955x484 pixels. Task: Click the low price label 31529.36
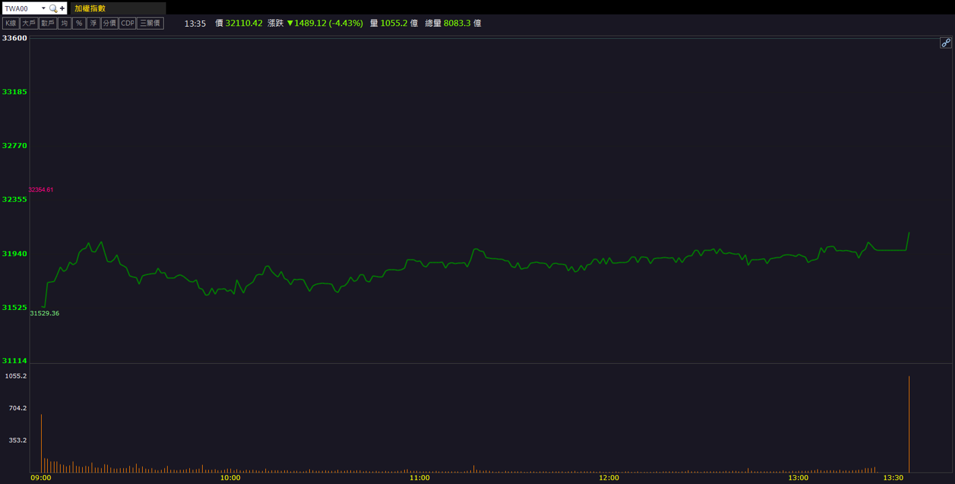(x=44, y=314)
